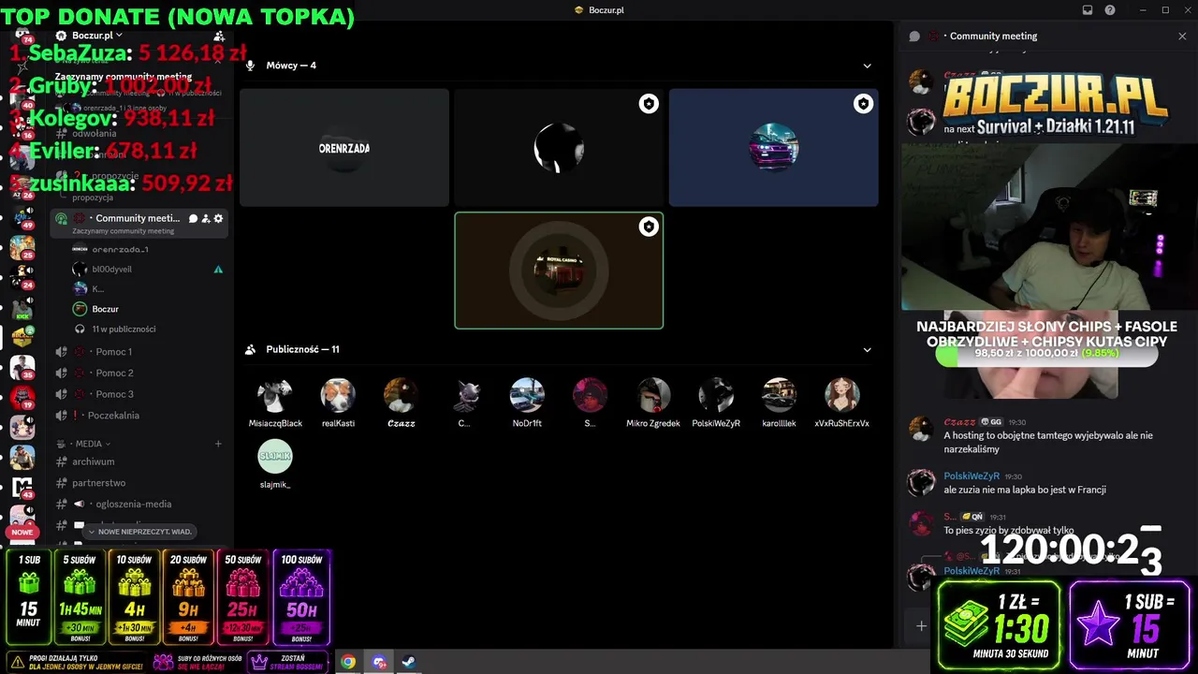Open the partnerstwo text channel

point(98,483)
